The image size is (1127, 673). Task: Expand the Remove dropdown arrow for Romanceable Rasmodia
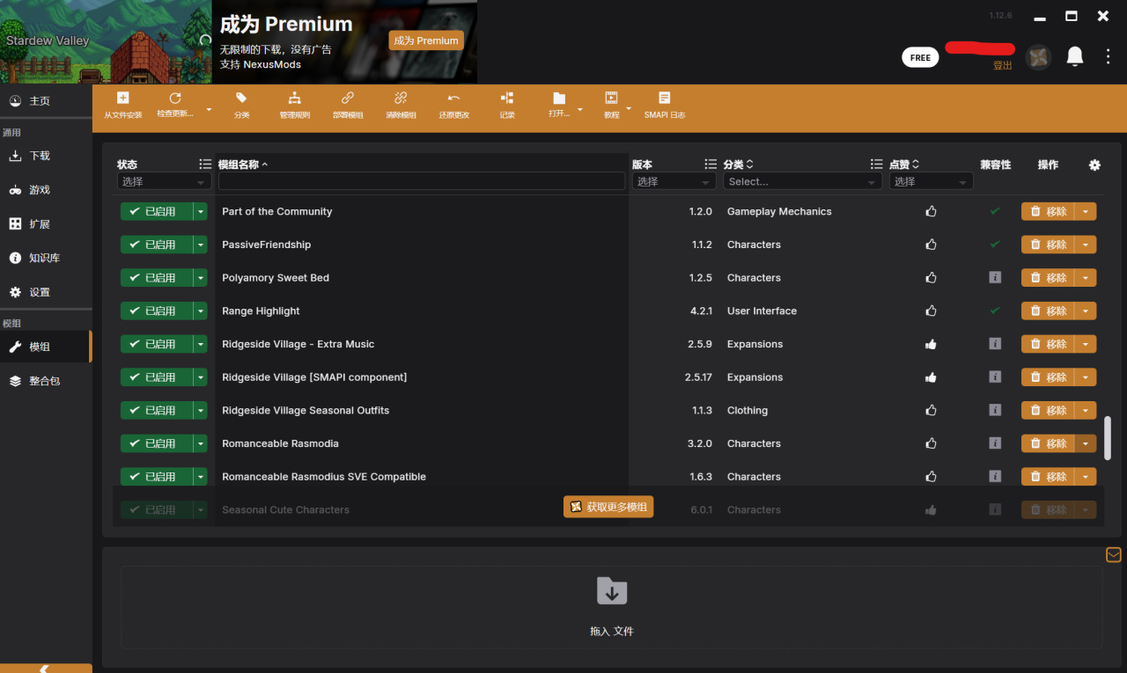[x=1086, y=443]
